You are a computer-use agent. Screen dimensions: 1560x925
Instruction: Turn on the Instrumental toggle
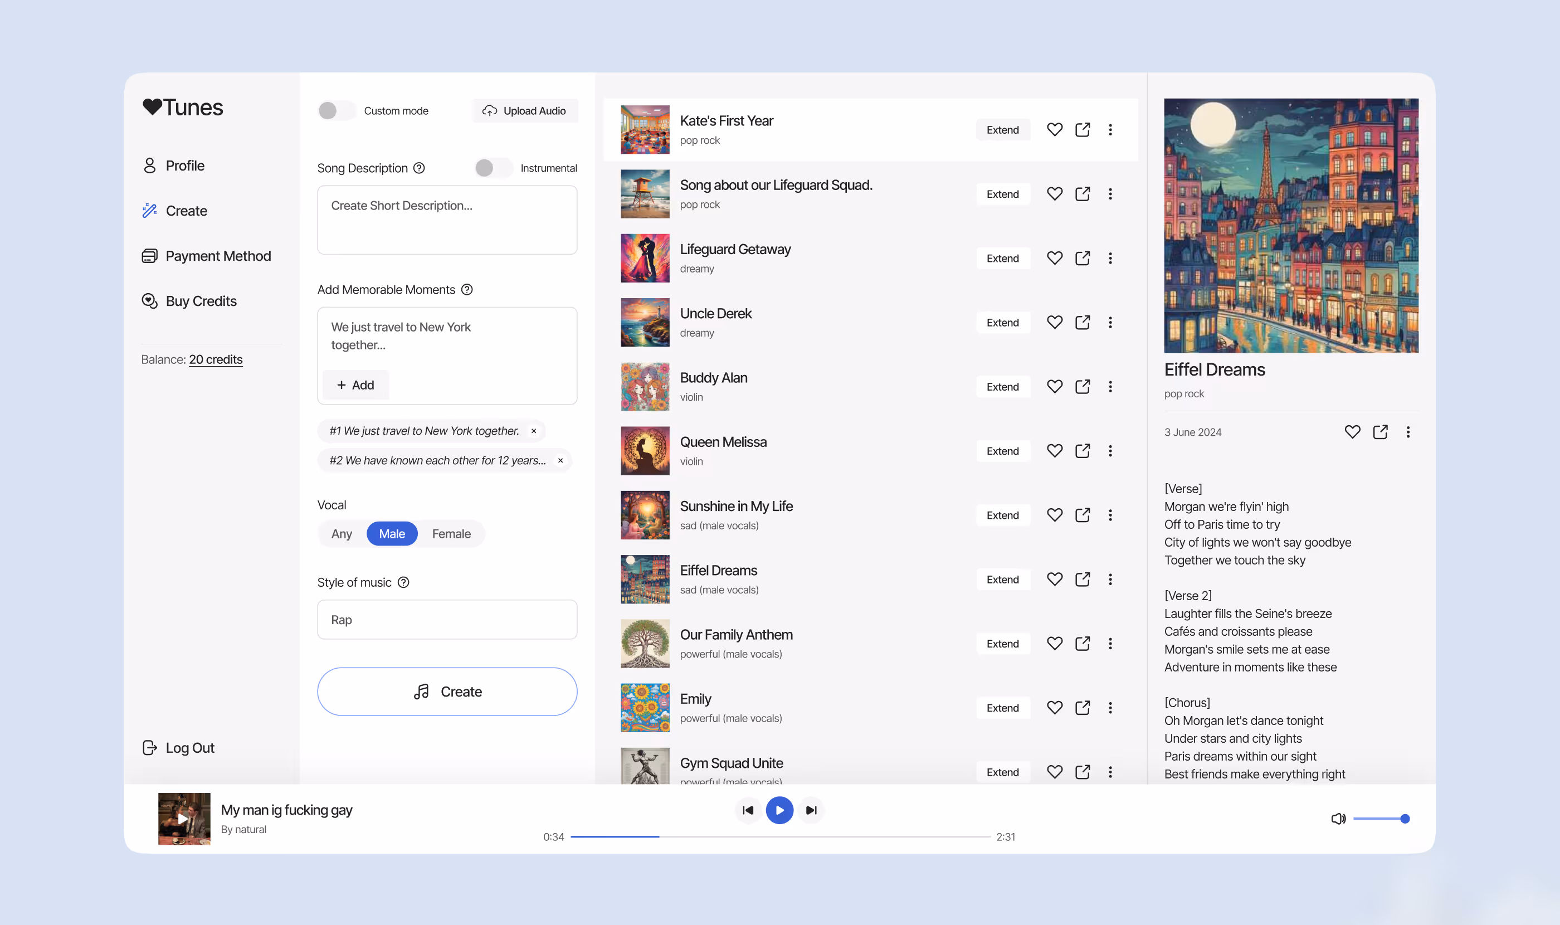coord(493,168)
